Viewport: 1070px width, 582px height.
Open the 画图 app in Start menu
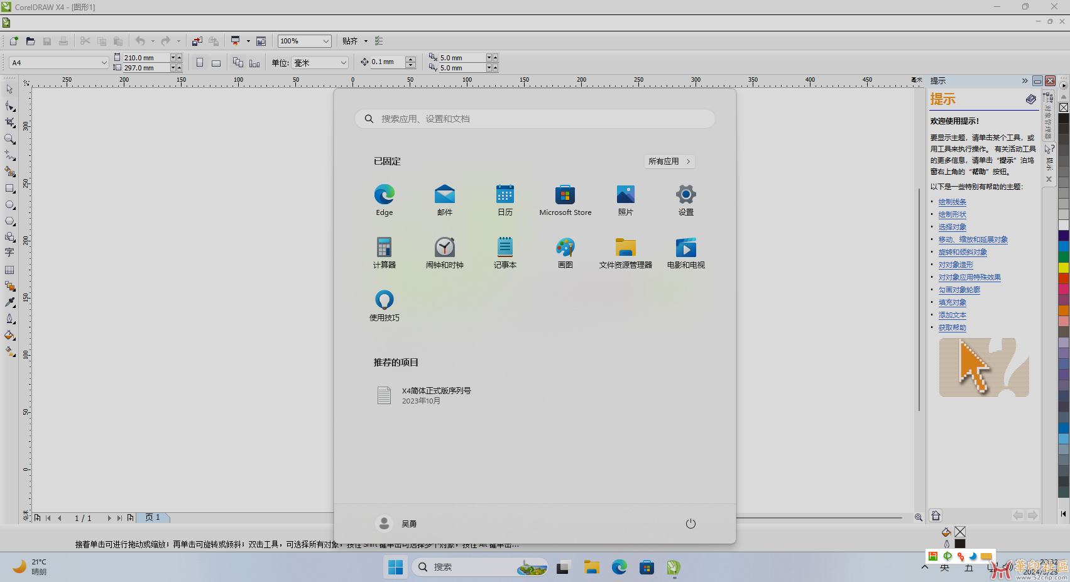pyautogui.click(x=565, y=253)
